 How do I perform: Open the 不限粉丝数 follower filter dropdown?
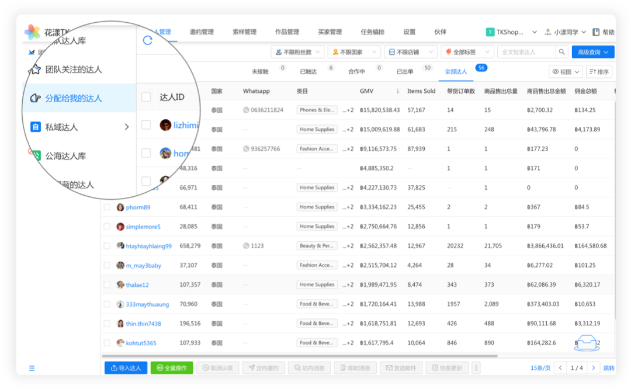(x=297, y=52)
